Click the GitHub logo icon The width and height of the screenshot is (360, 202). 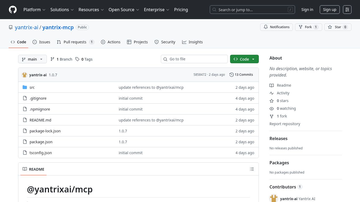click(x=13, y=10)
